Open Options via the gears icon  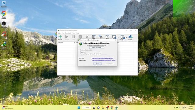[x=101, y=37]
